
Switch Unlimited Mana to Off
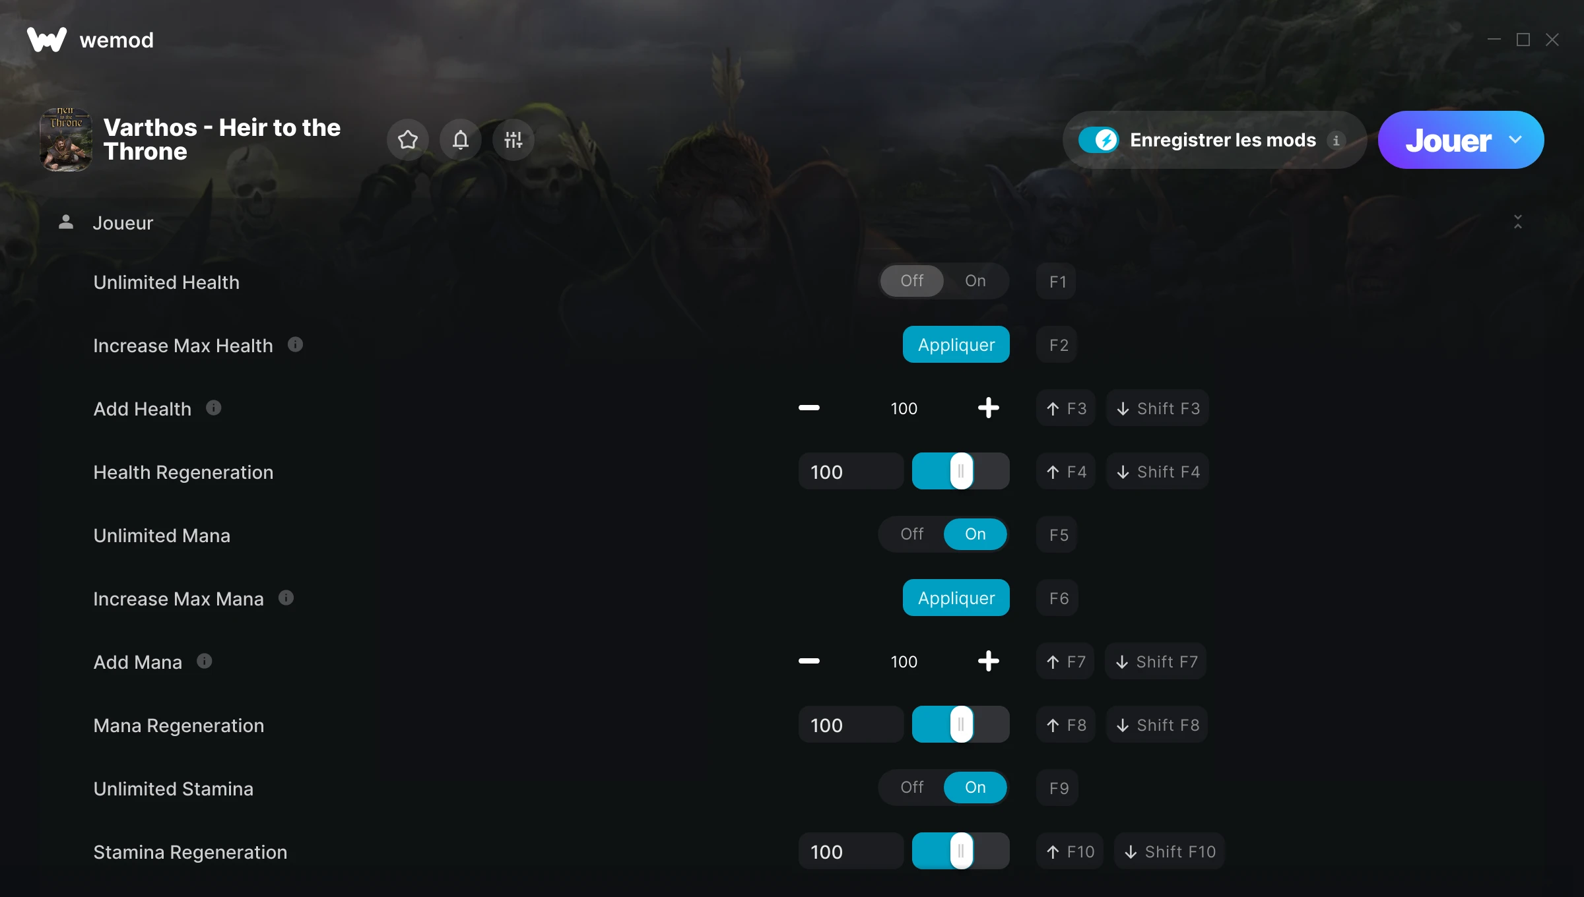[912, 534]
